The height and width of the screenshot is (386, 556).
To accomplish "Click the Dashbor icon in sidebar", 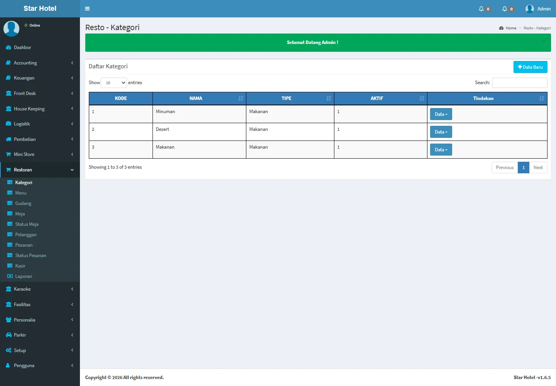I will click(8, 47).
